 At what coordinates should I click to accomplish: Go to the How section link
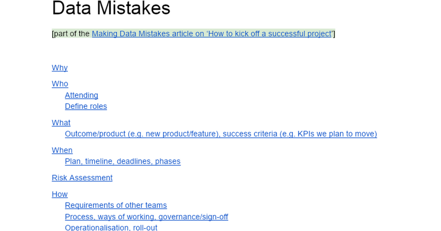point(60,194)
